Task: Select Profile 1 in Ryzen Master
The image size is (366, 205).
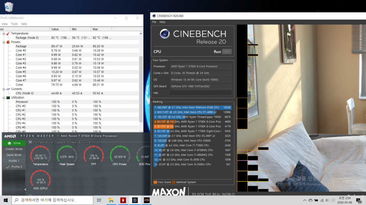Action: 14,161
